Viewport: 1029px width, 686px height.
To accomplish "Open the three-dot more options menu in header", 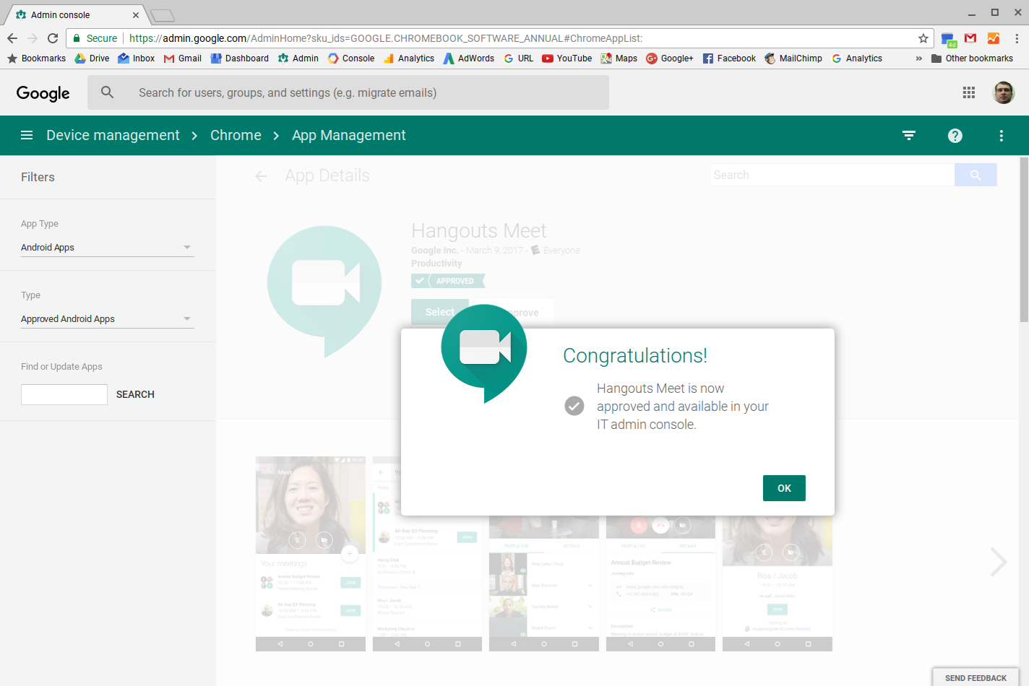I will tap(1002, 135).
